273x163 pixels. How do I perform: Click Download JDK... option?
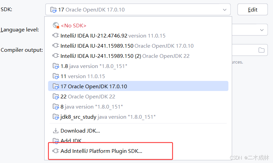pos(138,131)
